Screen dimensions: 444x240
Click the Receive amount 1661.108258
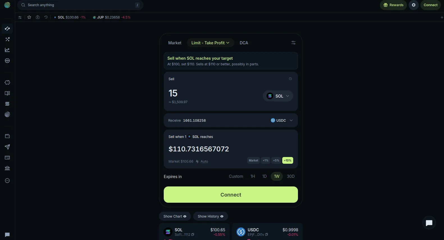(194, 121)
